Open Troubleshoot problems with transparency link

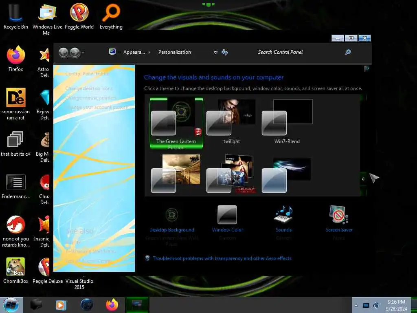222,258
